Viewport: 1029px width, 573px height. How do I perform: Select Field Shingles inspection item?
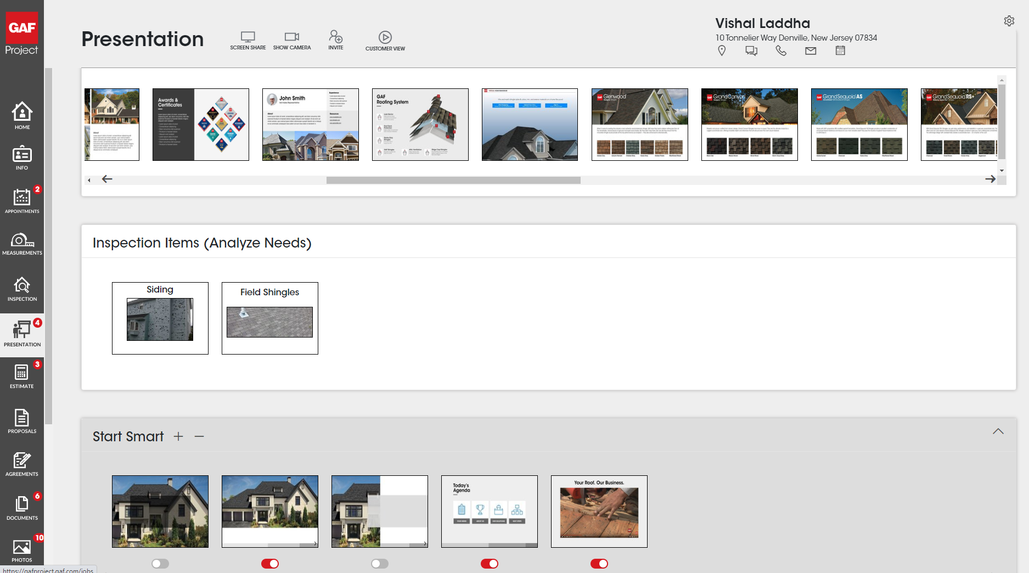click(x=270, y=318)
